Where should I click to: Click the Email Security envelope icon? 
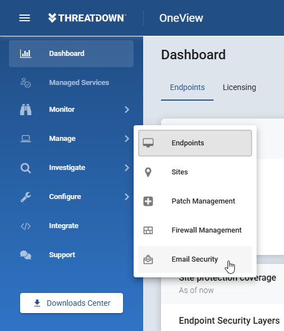148,259
